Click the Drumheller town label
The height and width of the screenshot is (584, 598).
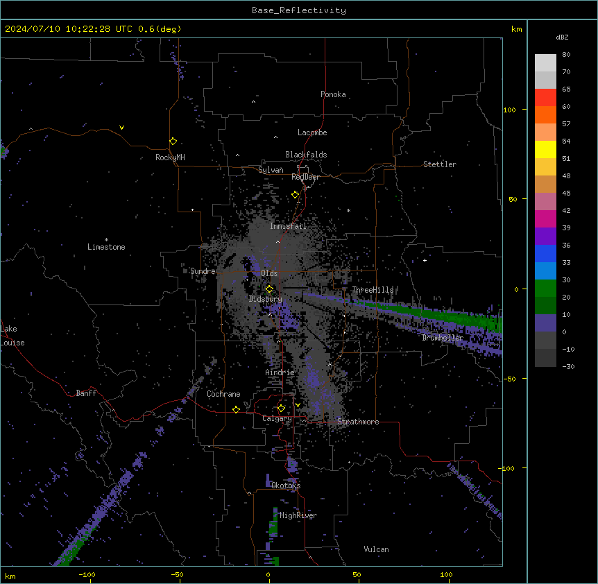[x=443, y=338]
